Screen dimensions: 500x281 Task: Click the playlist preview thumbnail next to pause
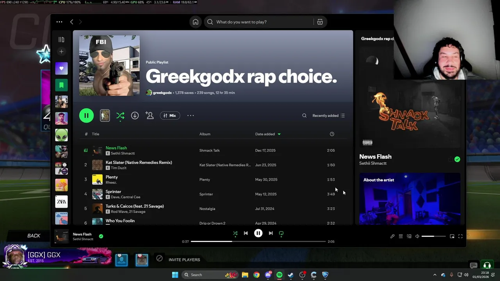[x=105, y=116]
